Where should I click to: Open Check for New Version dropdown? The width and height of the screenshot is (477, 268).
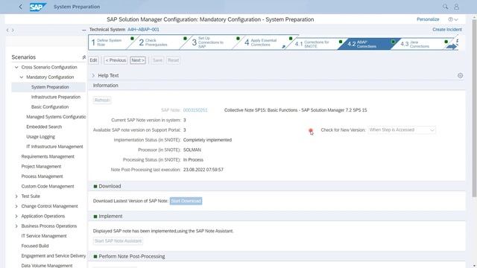pos(402,130)
